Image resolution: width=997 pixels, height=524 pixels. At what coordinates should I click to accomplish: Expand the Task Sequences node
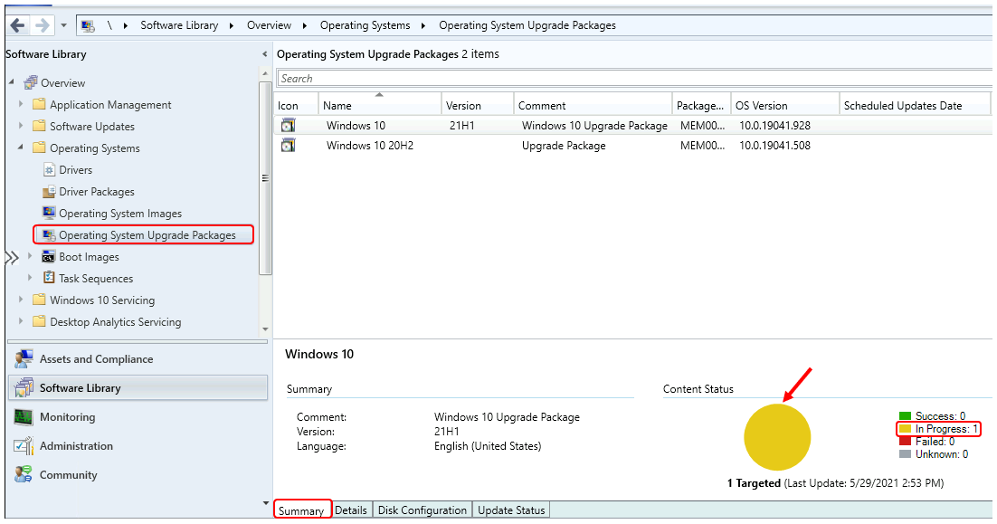[x=30, y=278]
